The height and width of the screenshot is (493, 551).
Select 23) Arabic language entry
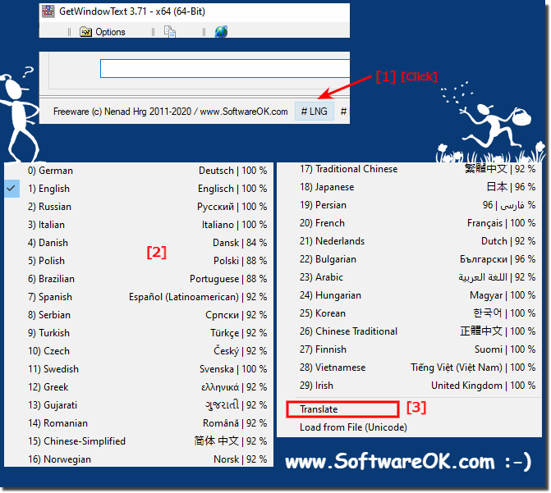(410, 277)
